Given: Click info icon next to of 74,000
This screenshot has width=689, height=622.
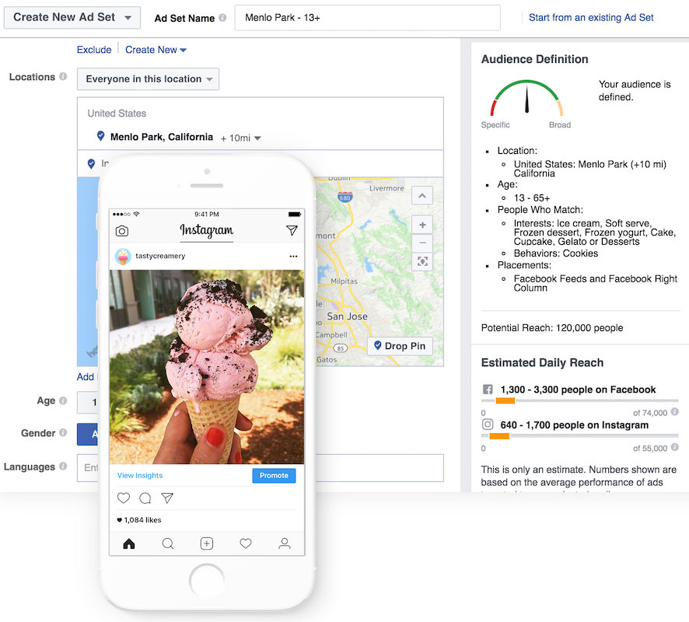Looking at the screenshot, I should [675, 411].
